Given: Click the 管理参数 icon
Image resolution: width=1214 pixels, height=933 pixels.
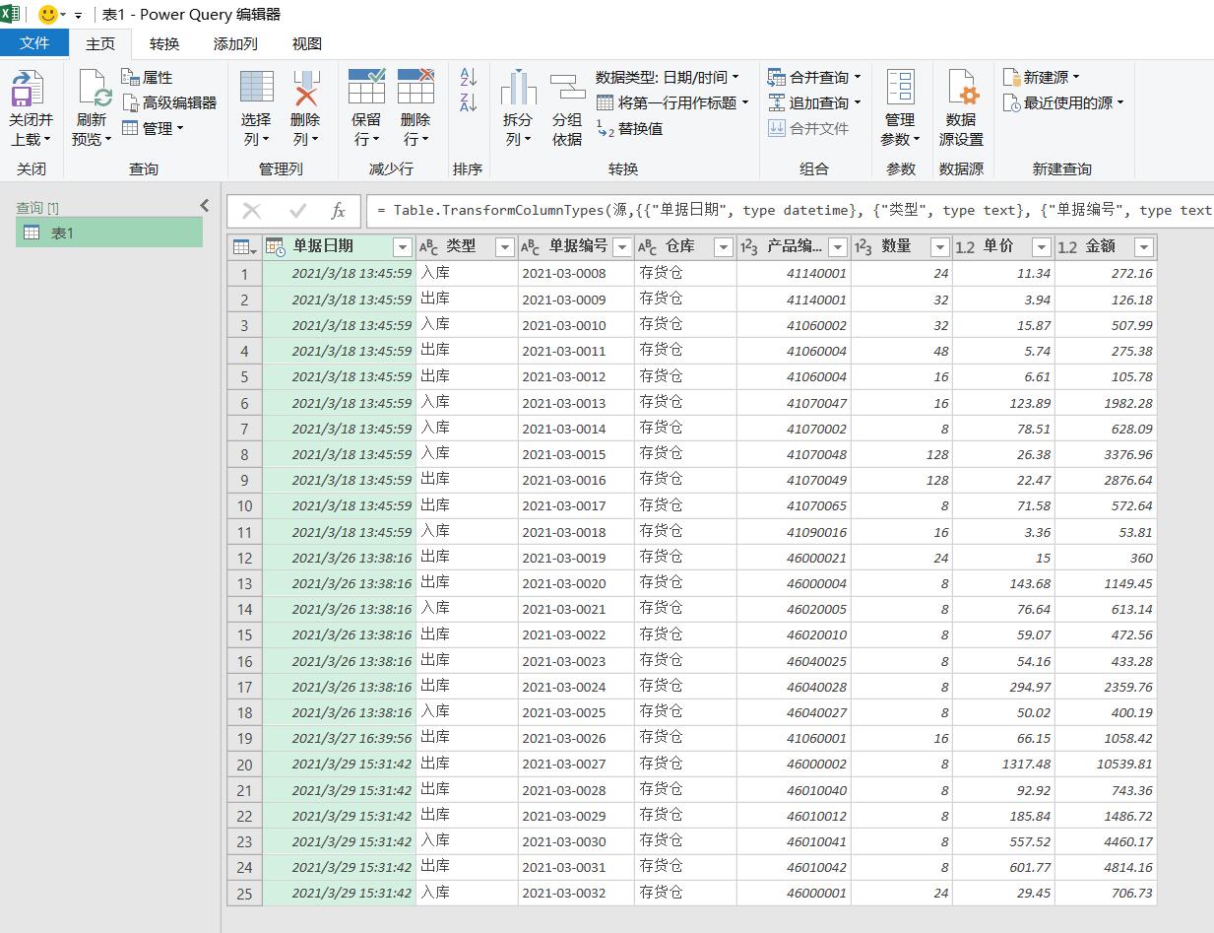Looking at the screenshot, I should coord(900,87).
